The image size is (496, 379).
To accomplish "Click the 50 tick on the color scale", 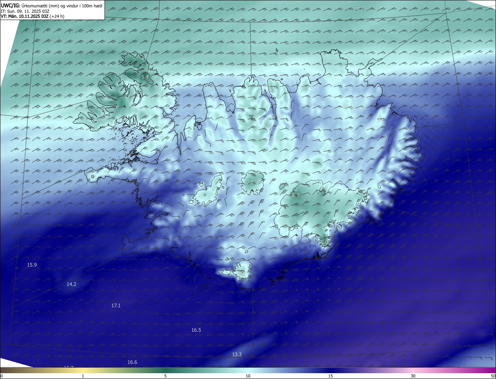I will pyautogui.click(x=493, y=376).
